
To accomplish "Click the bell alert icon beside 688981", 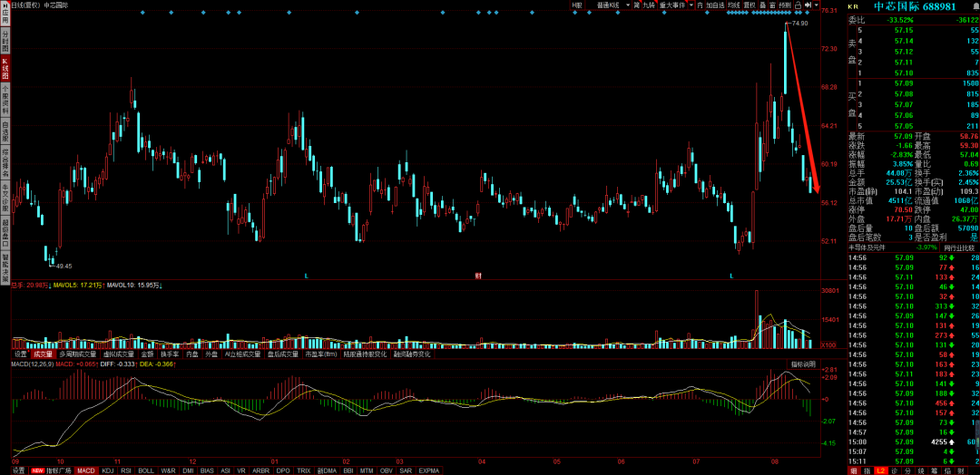I will tap(976, 5).
